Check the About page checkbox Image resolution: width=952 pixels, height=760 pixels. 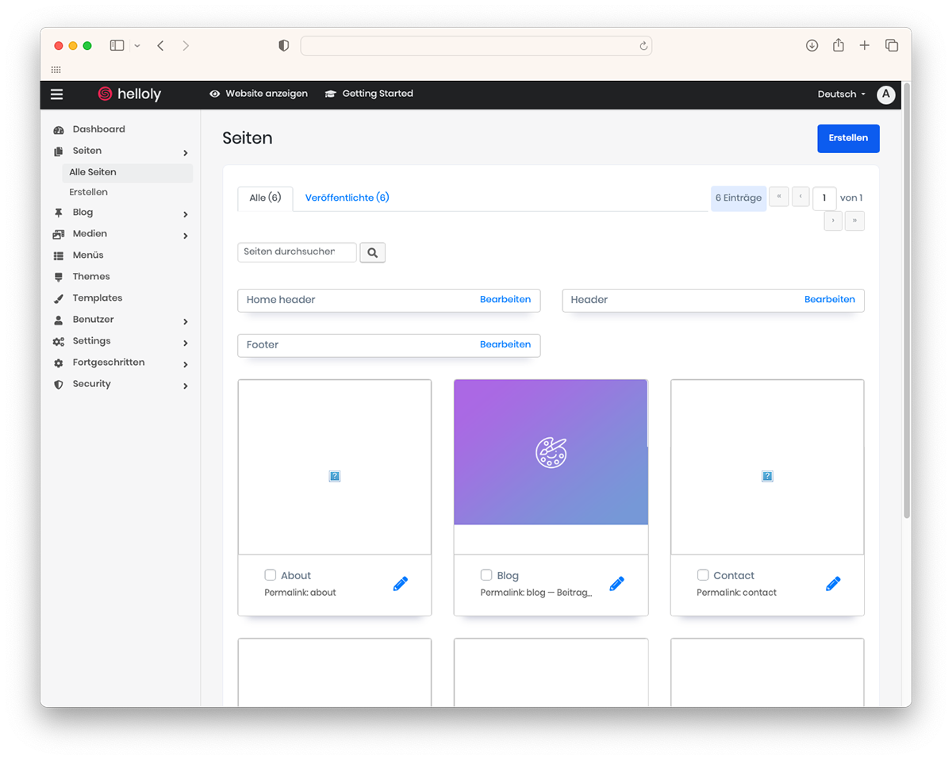[271, 575]
